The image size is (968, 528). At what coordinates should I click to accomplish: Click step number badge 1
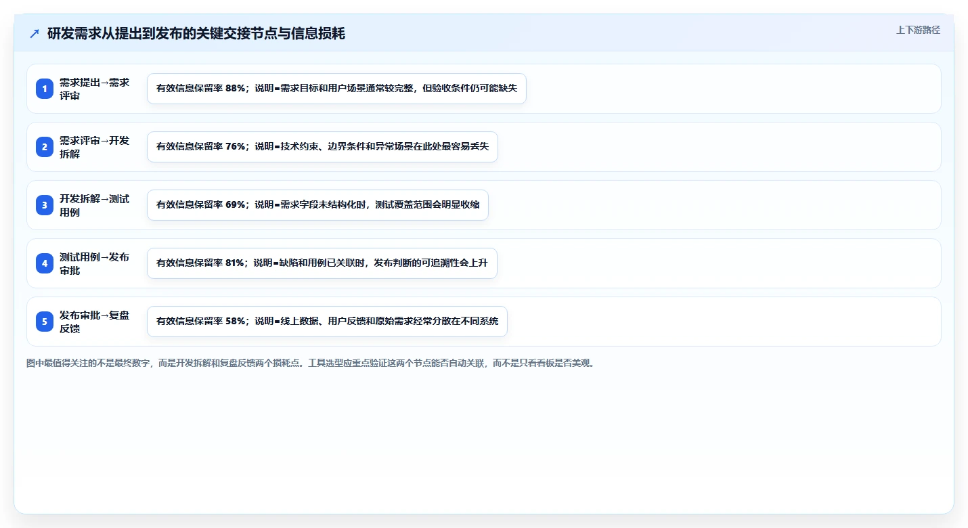45,89
